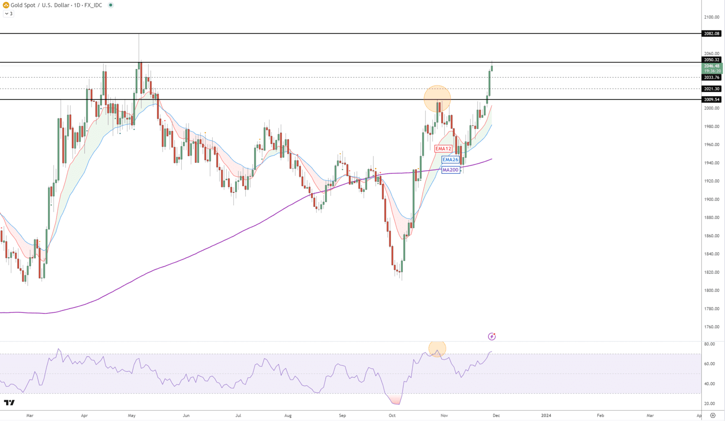
Task: Select the EMA26 label on chart
Action: point(450,160)
